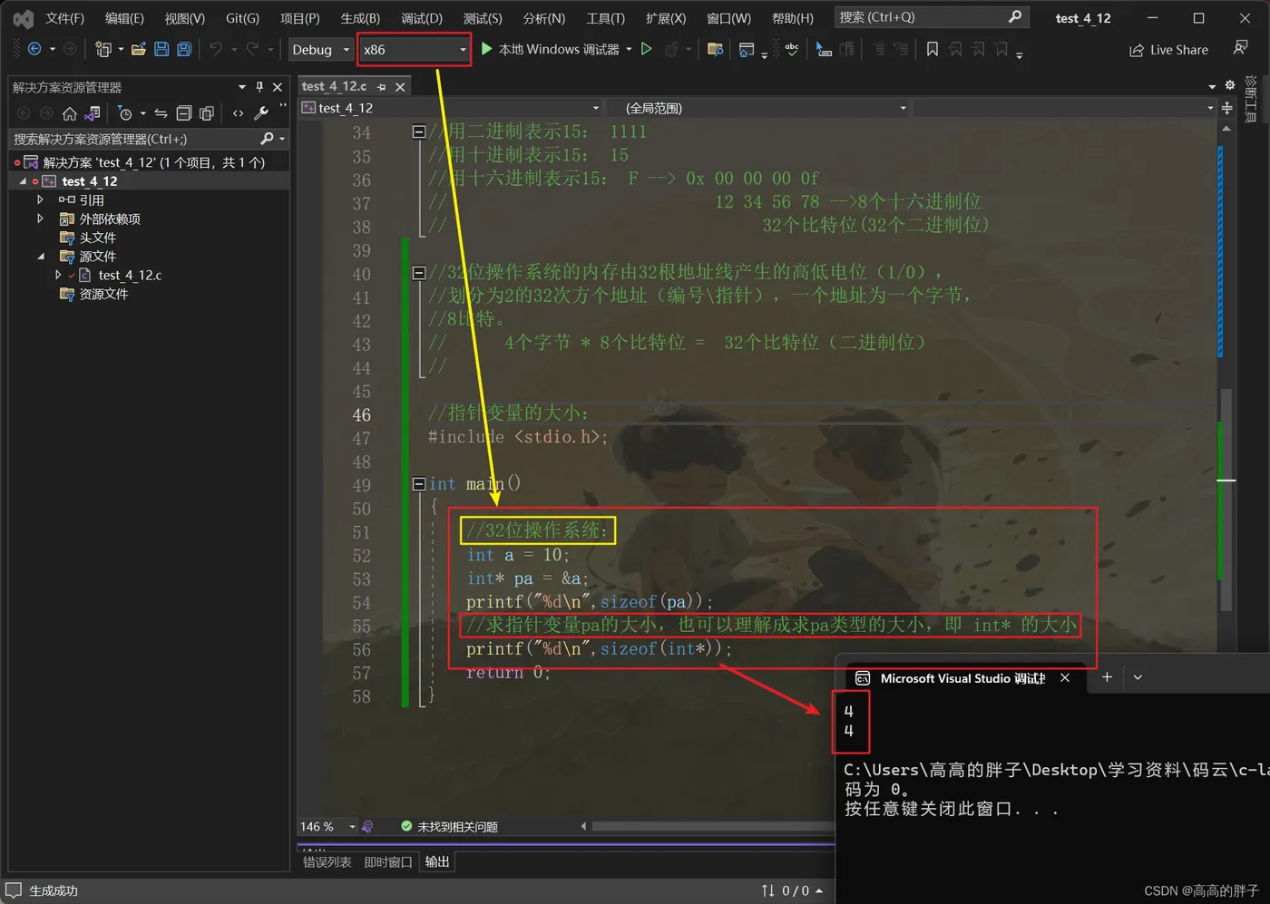1270x904 pixels.
Task: Click the Home icon in Solution Explorer
Action: point(70,113)
